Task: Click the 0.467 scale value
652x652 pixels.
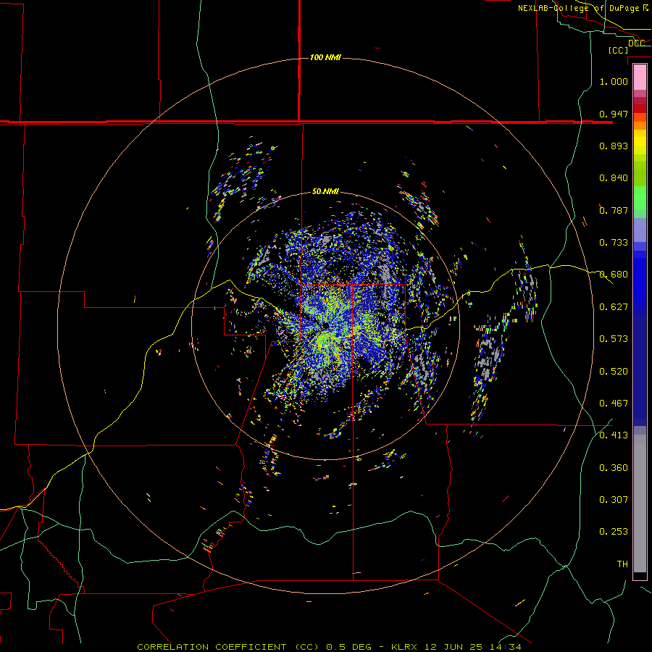Action: coord(614,404)
